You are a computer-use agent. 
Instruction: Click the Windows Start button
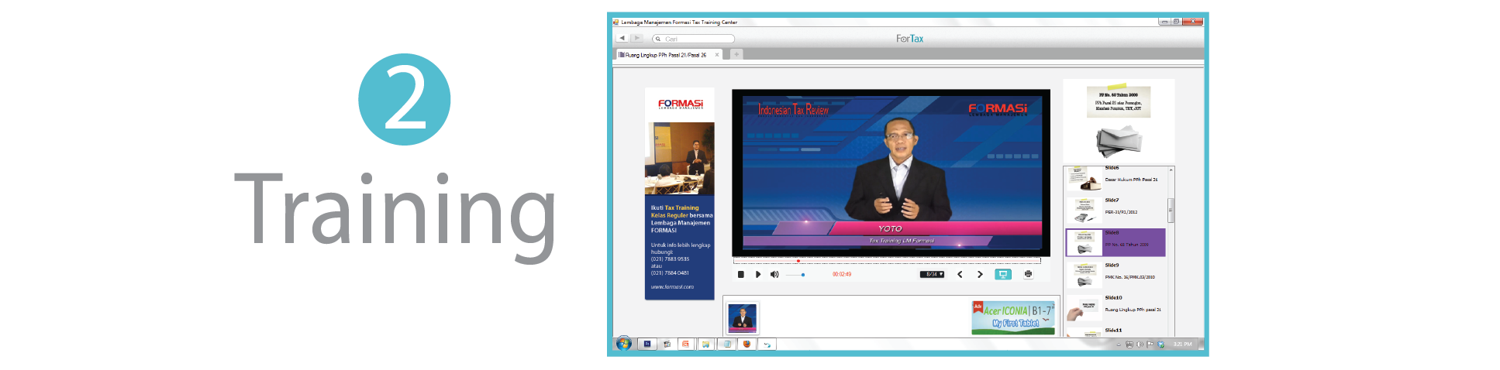[623, 344]
